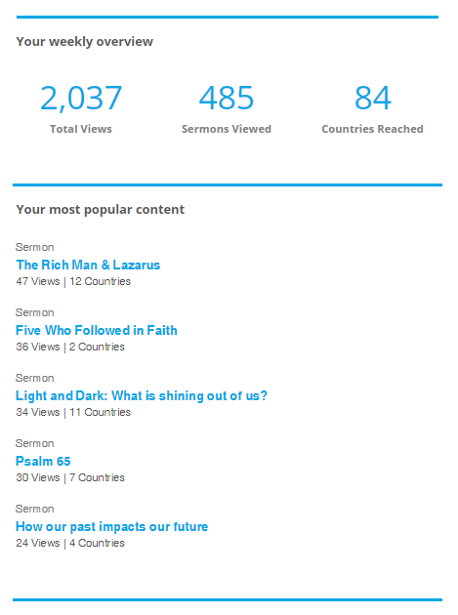This screenshot has width=458, height=615.
Task: Click the Total Views label
Action: coord(81,129)
